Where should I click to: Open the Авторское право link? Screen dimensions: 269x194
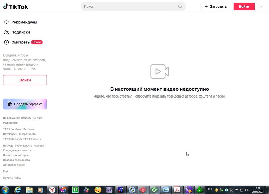click(x=14, y=165)
